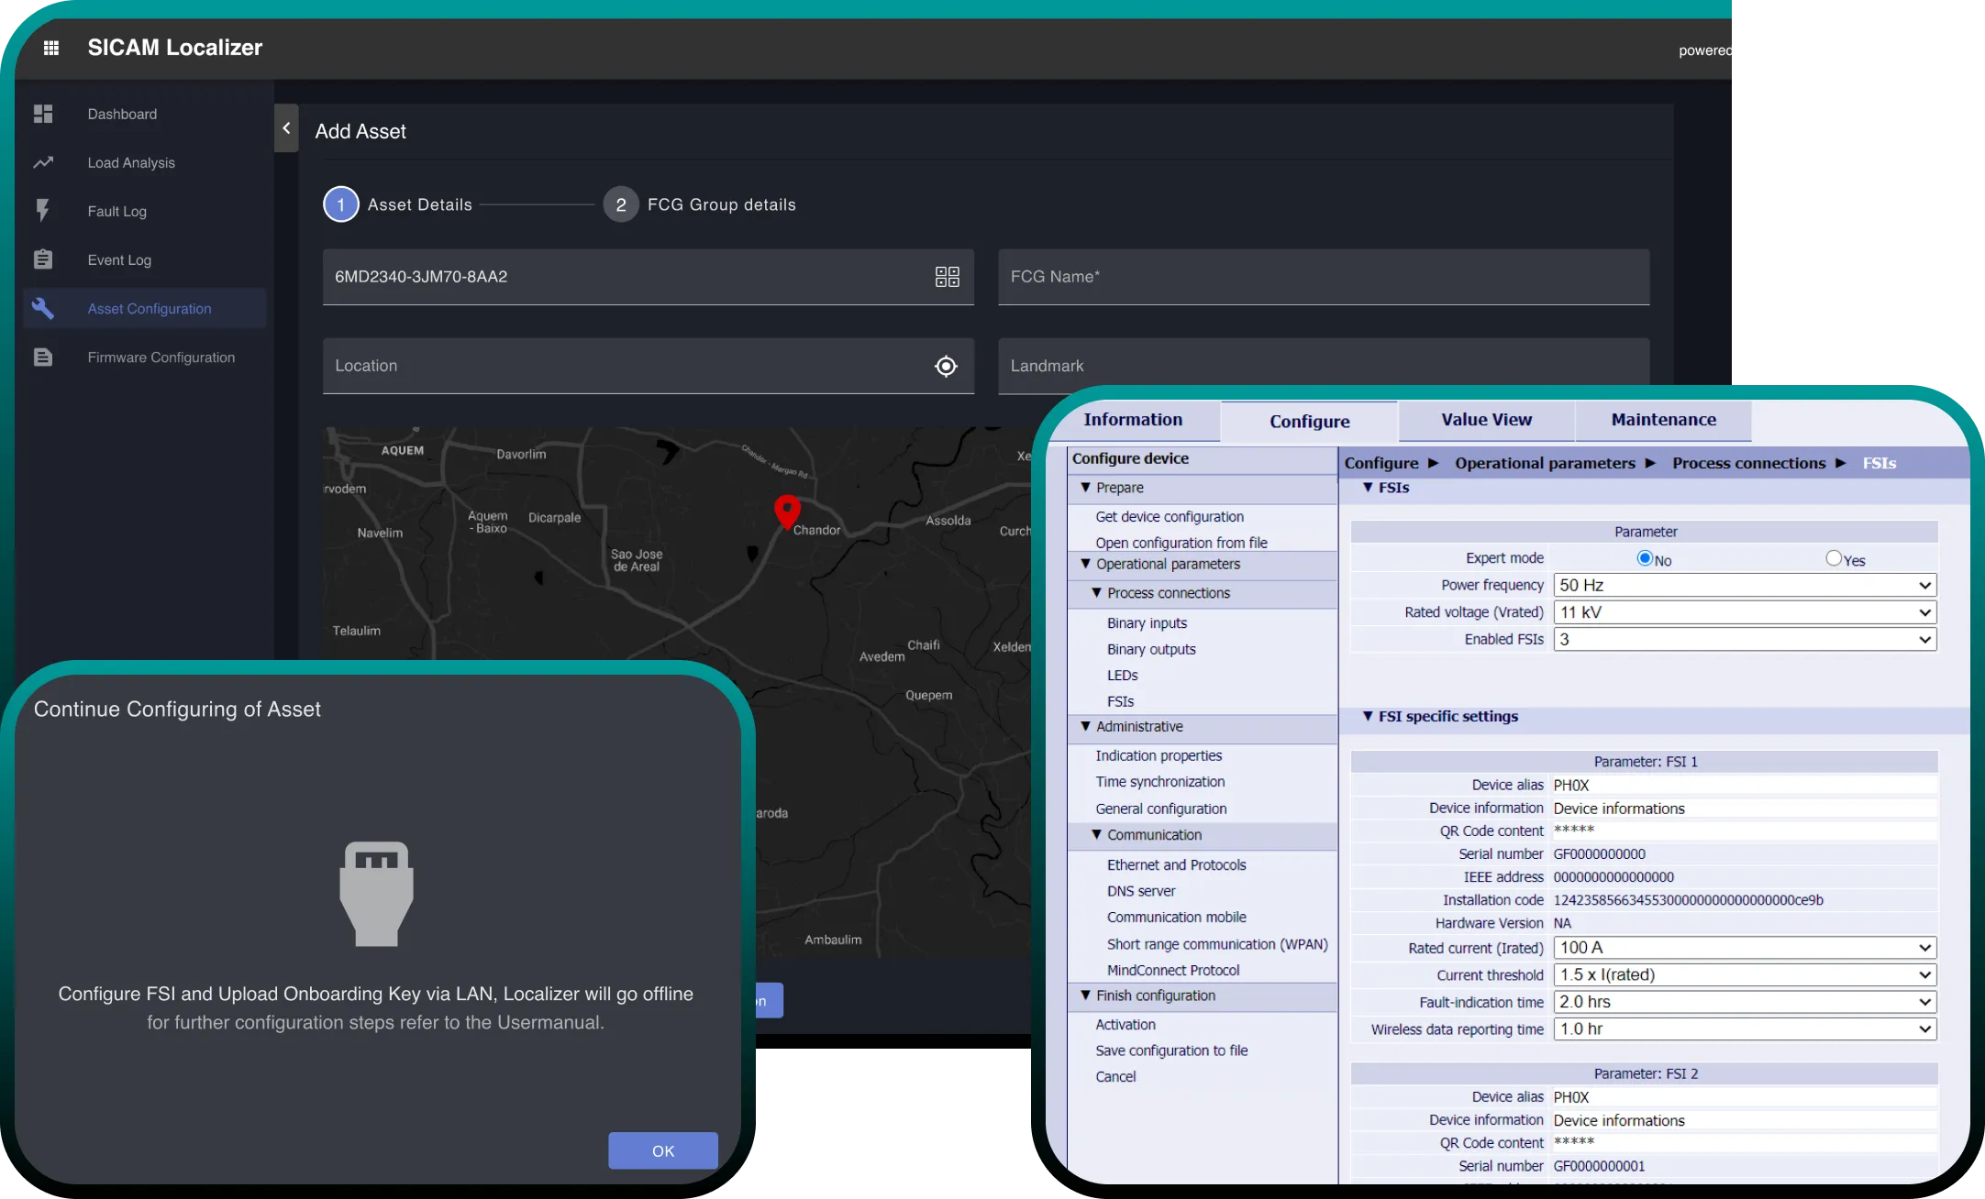
Task: Select Binary outputs tree item
Action: (1151, 649)
